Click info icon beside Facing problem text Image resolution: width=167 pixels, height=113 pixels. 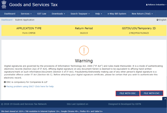[5, 86]
